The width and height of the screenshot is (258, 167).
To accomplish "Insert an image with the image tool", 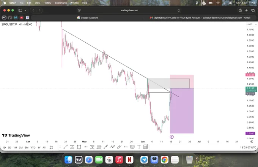I will point(132,147).
